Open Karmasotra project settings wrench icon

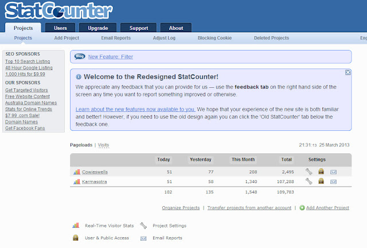click(x=309, y=181)
